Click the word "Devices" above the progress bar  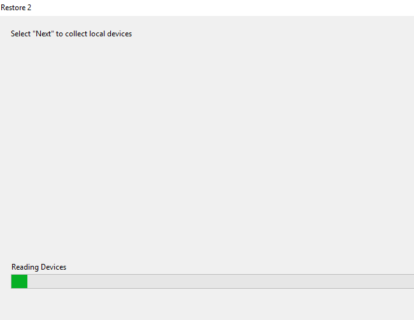click(54, 267)
